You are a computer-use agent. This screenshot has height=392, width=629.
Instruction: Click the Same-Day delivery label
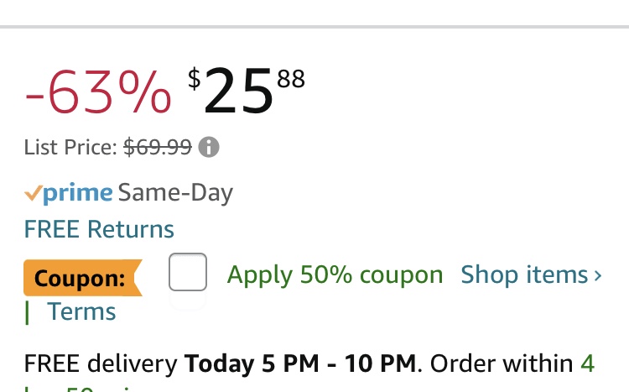[175, 193]
